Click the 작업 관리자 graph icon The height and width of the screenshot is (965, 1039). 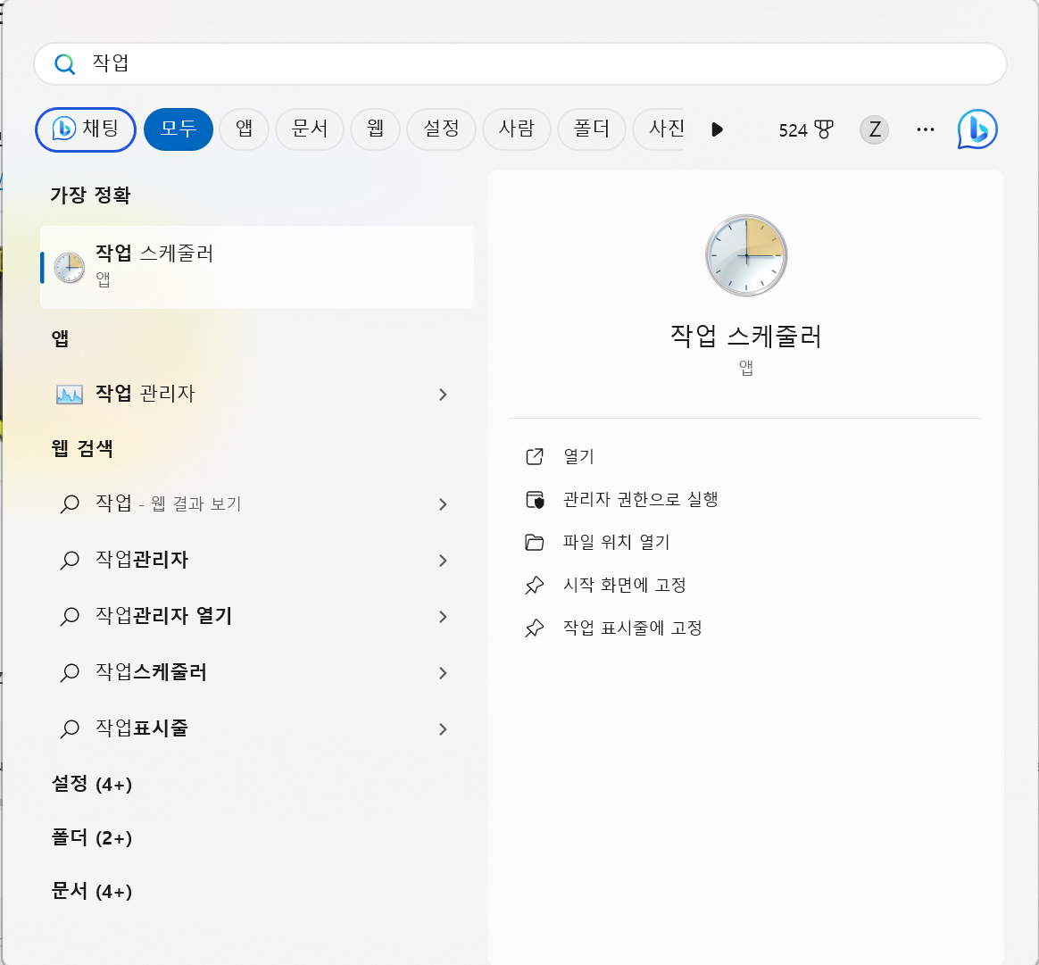click(x=70, y=395)
